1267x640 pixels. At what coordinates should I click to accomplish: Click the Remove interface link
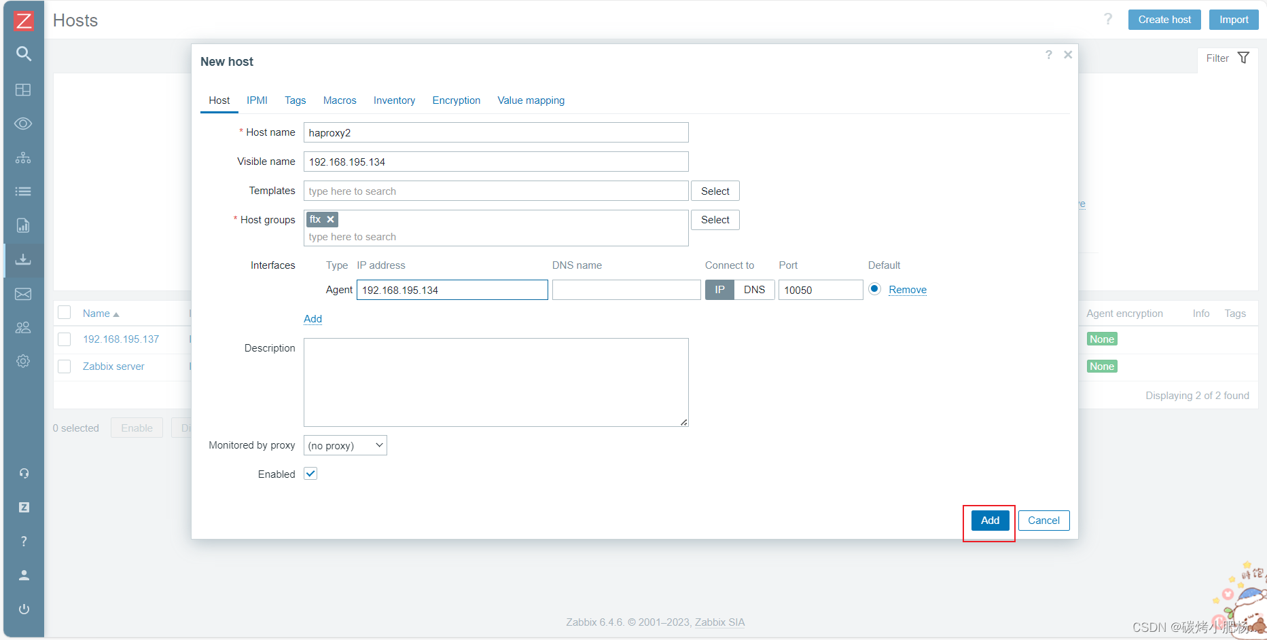coord(908,290)
